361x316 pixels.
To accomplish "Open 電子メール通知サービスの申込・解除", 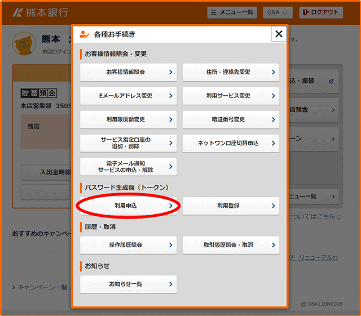I will (128, 167).
